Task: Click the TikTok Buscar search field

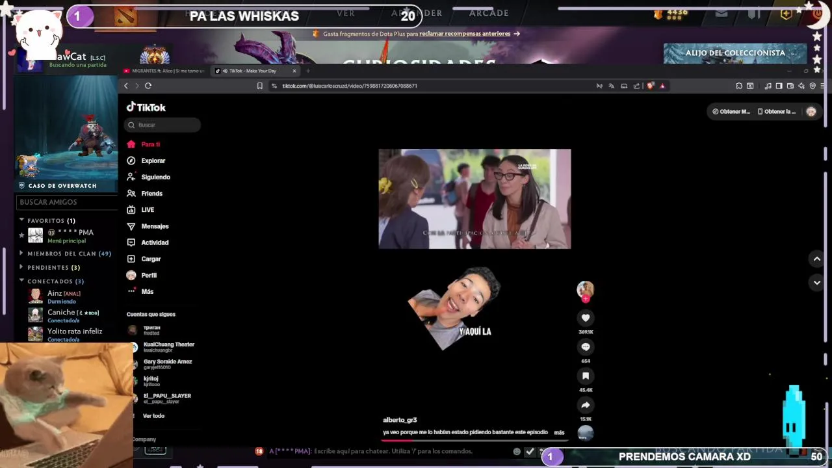Action: [162, 125]
